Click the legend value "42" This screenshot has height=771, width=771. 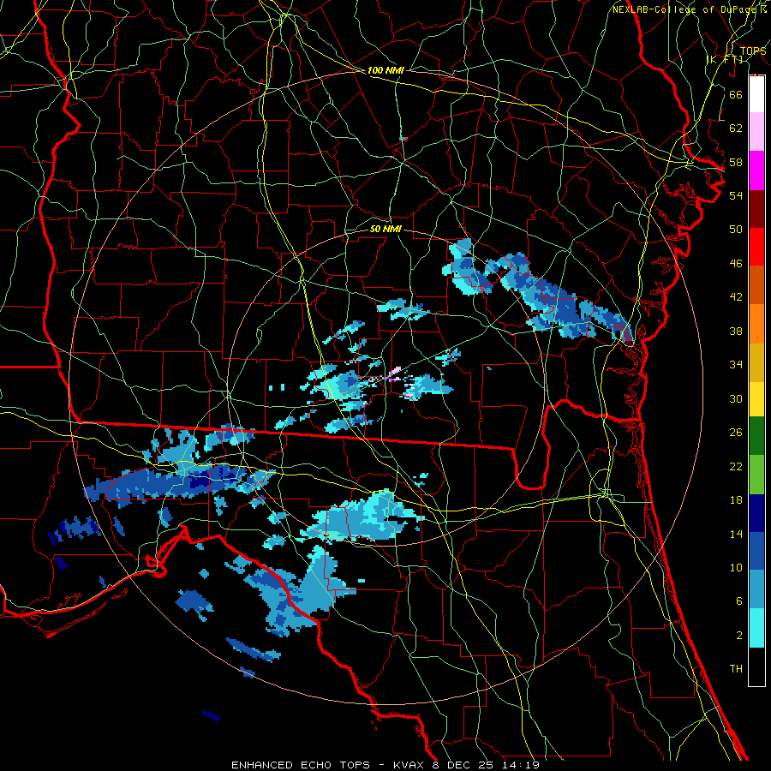(736, 296)
